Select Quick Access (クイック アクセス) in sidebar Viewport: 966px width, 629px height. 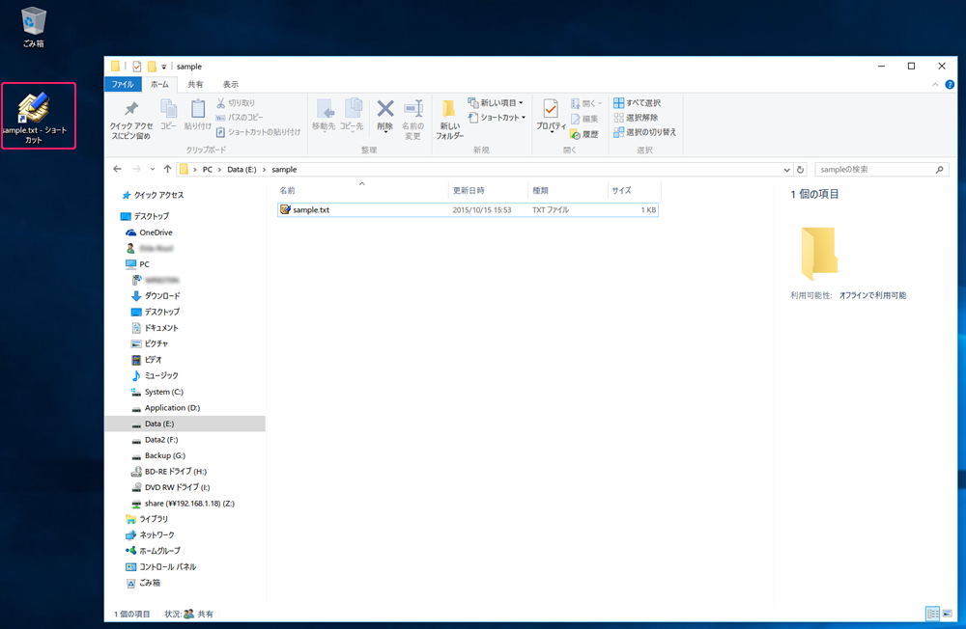[154, 195]
